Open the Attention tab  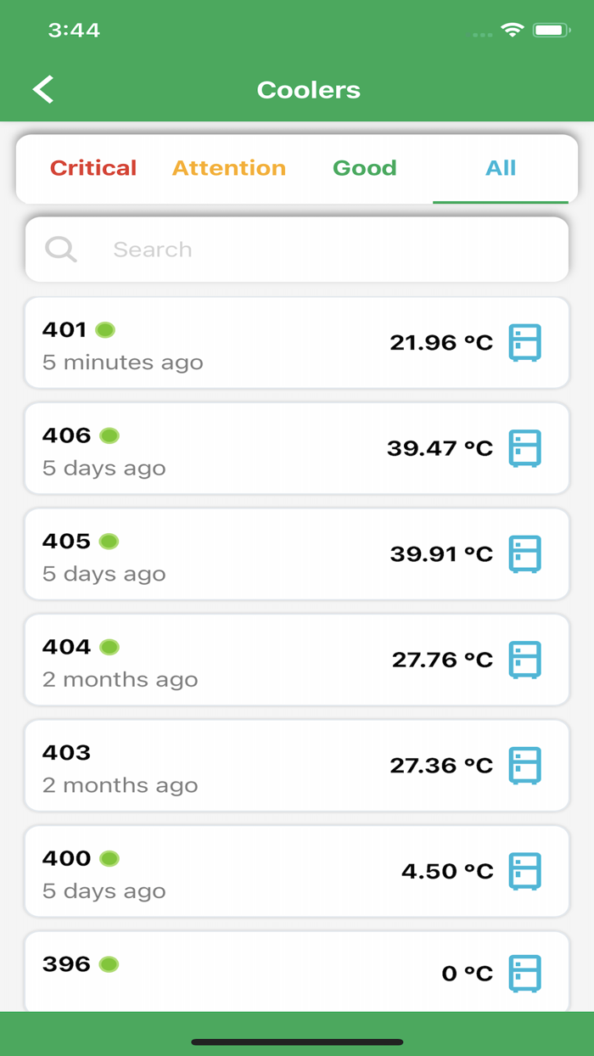pos(228,168)
